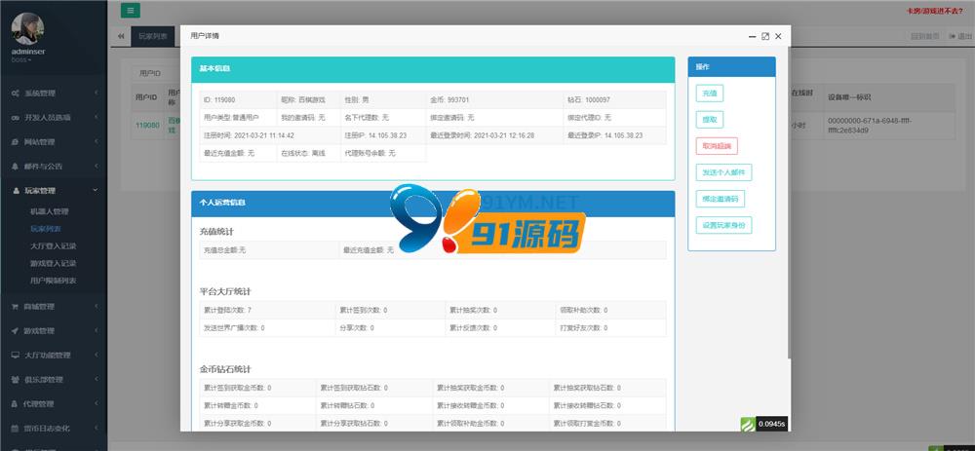Click the person icon beside 玩家管理

coord(16,191)
